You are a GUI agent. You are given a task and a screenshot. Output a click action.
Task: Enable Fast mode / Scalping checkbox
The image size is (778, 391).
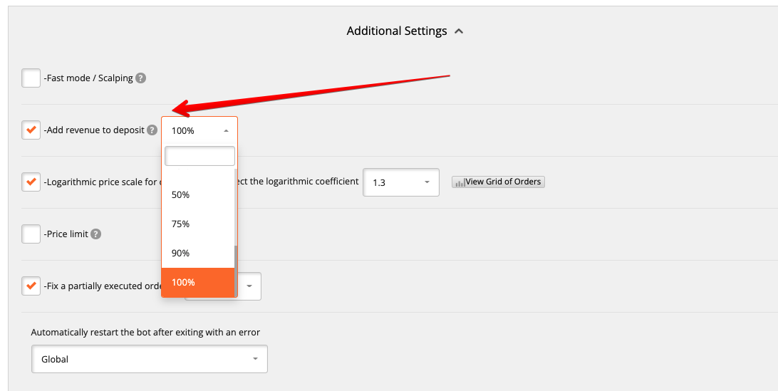pos(31,78)
